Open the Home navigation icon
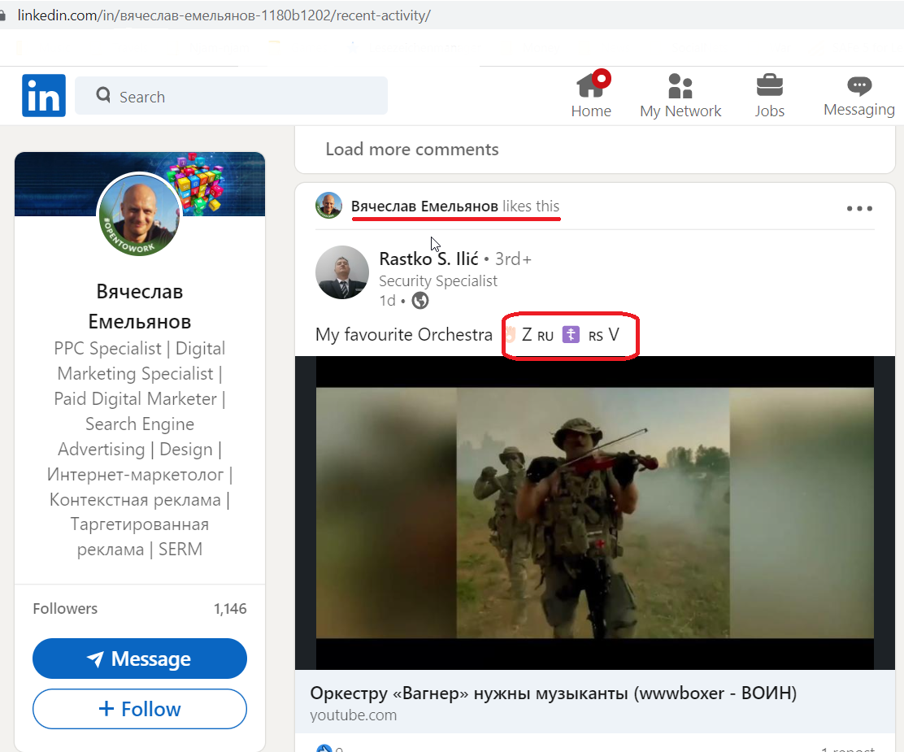The image size is (904, 752). click(592, 85)
